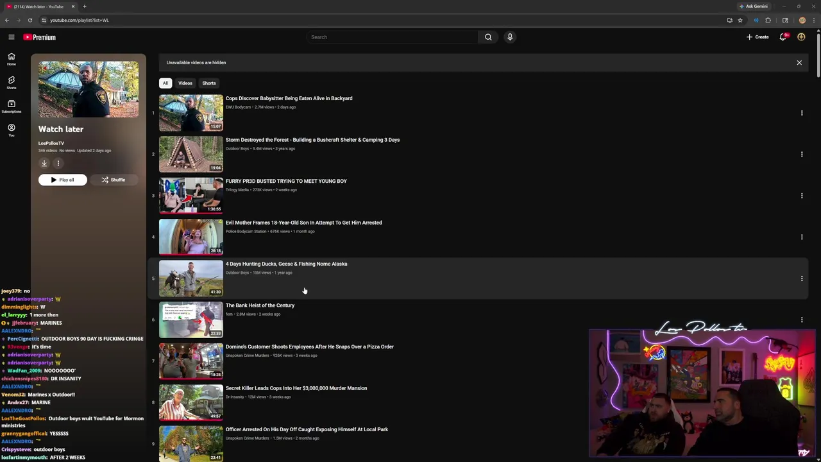
Task: Open options for FURRY PR3D BUSTED video
Action: (x=802, y=196)
